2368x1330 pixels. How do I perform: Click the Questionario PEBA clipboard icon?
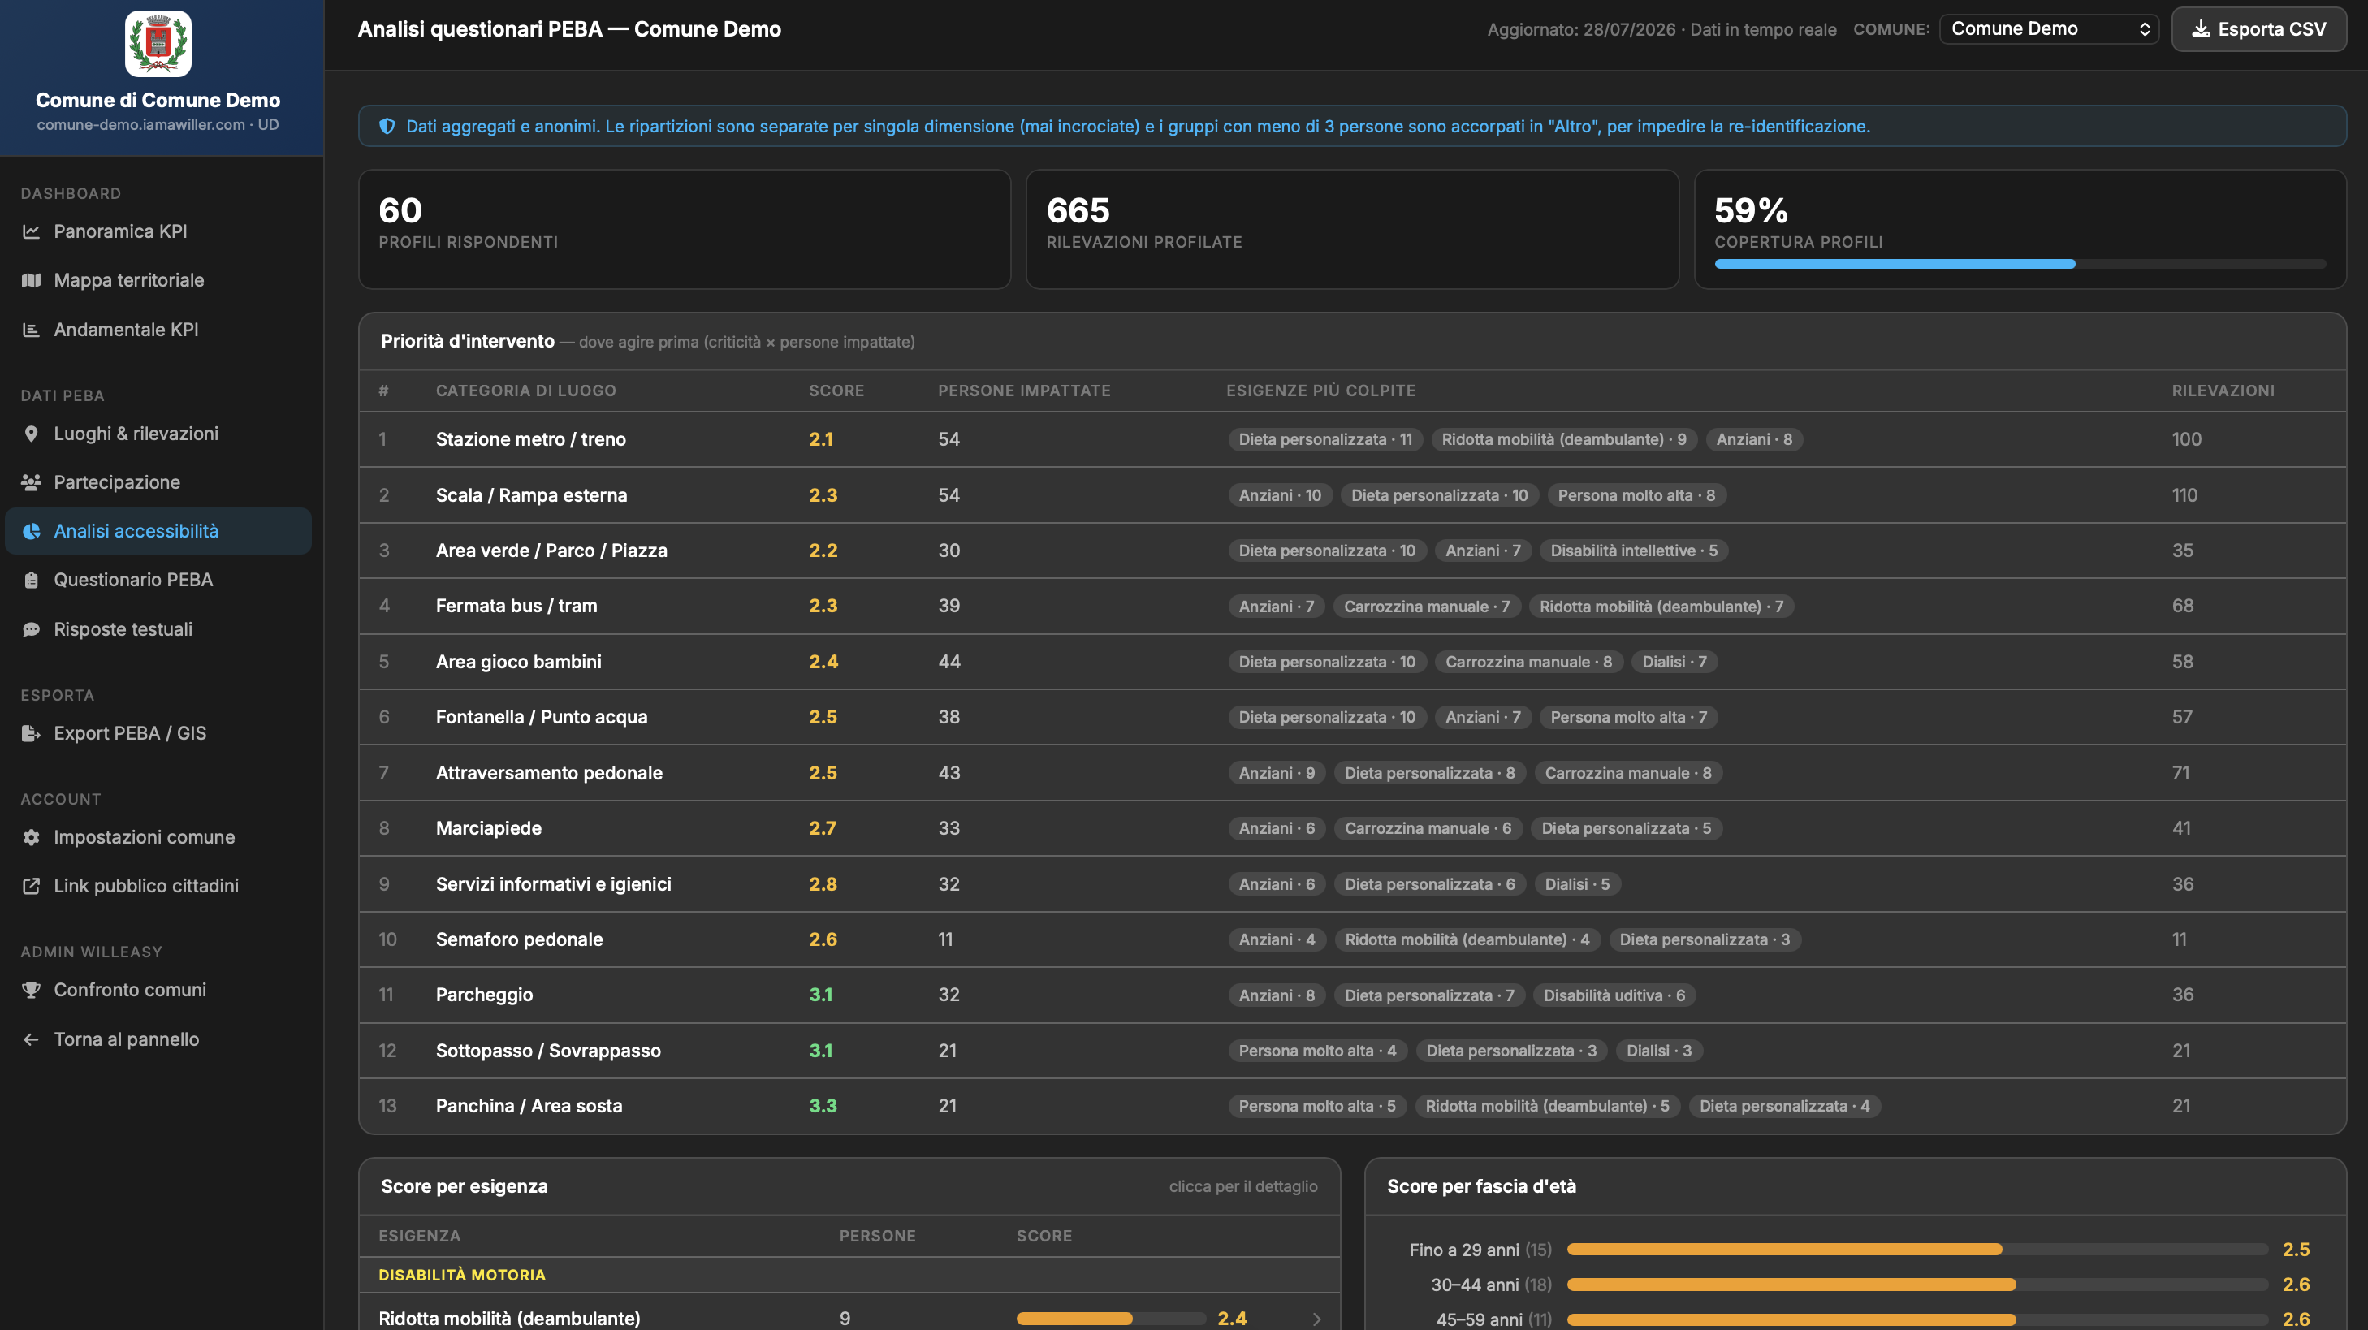tap(31, 580)
